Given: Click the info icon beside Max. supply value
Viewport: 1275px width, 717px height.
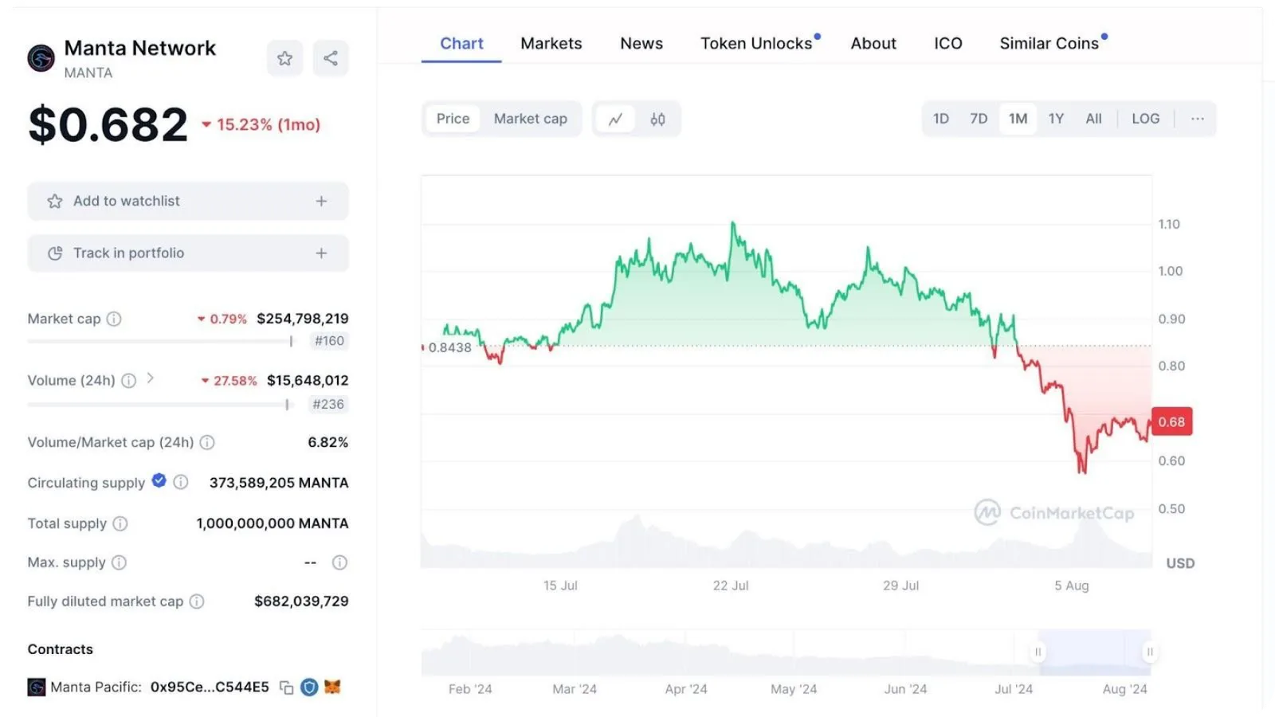Looking at the screenshot, I should coord(339,562).
